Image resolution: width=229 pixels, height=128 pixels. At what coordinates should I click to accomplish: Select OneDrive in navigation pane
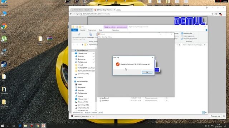[79, 78]
